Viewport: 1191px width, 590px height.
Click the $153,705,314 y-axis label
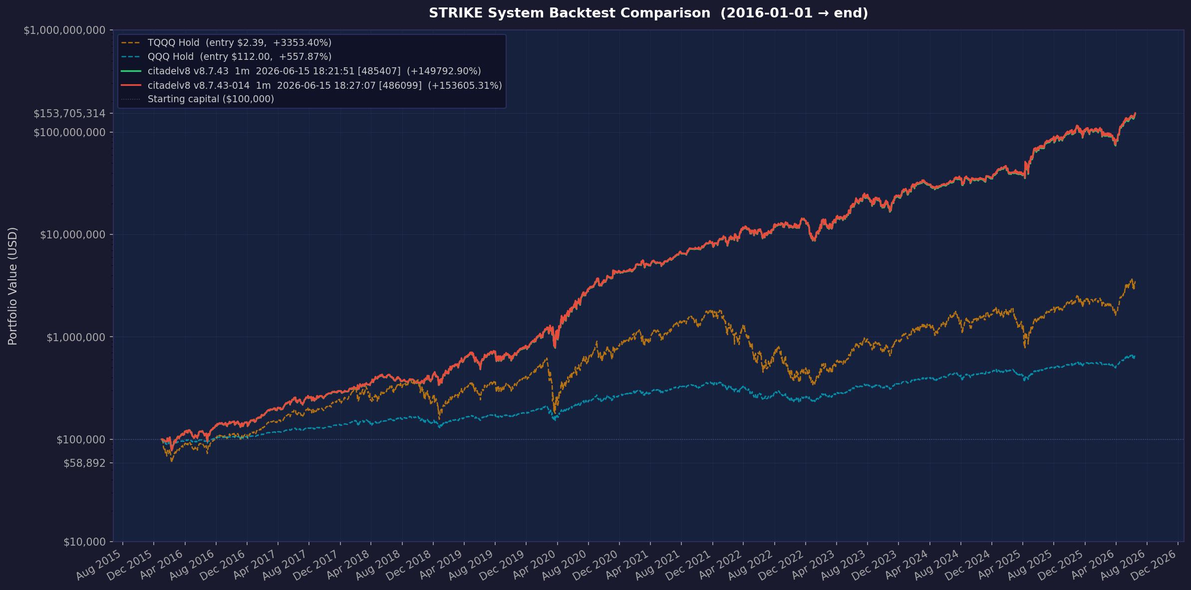click(69, 114)
